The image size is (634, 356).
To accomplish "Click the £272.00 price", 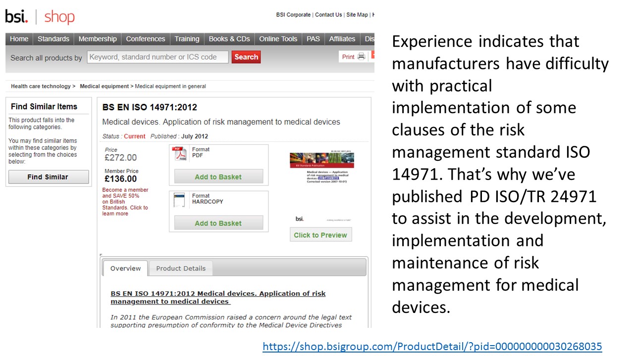I will pyautogui.click(x=121, y=158).
